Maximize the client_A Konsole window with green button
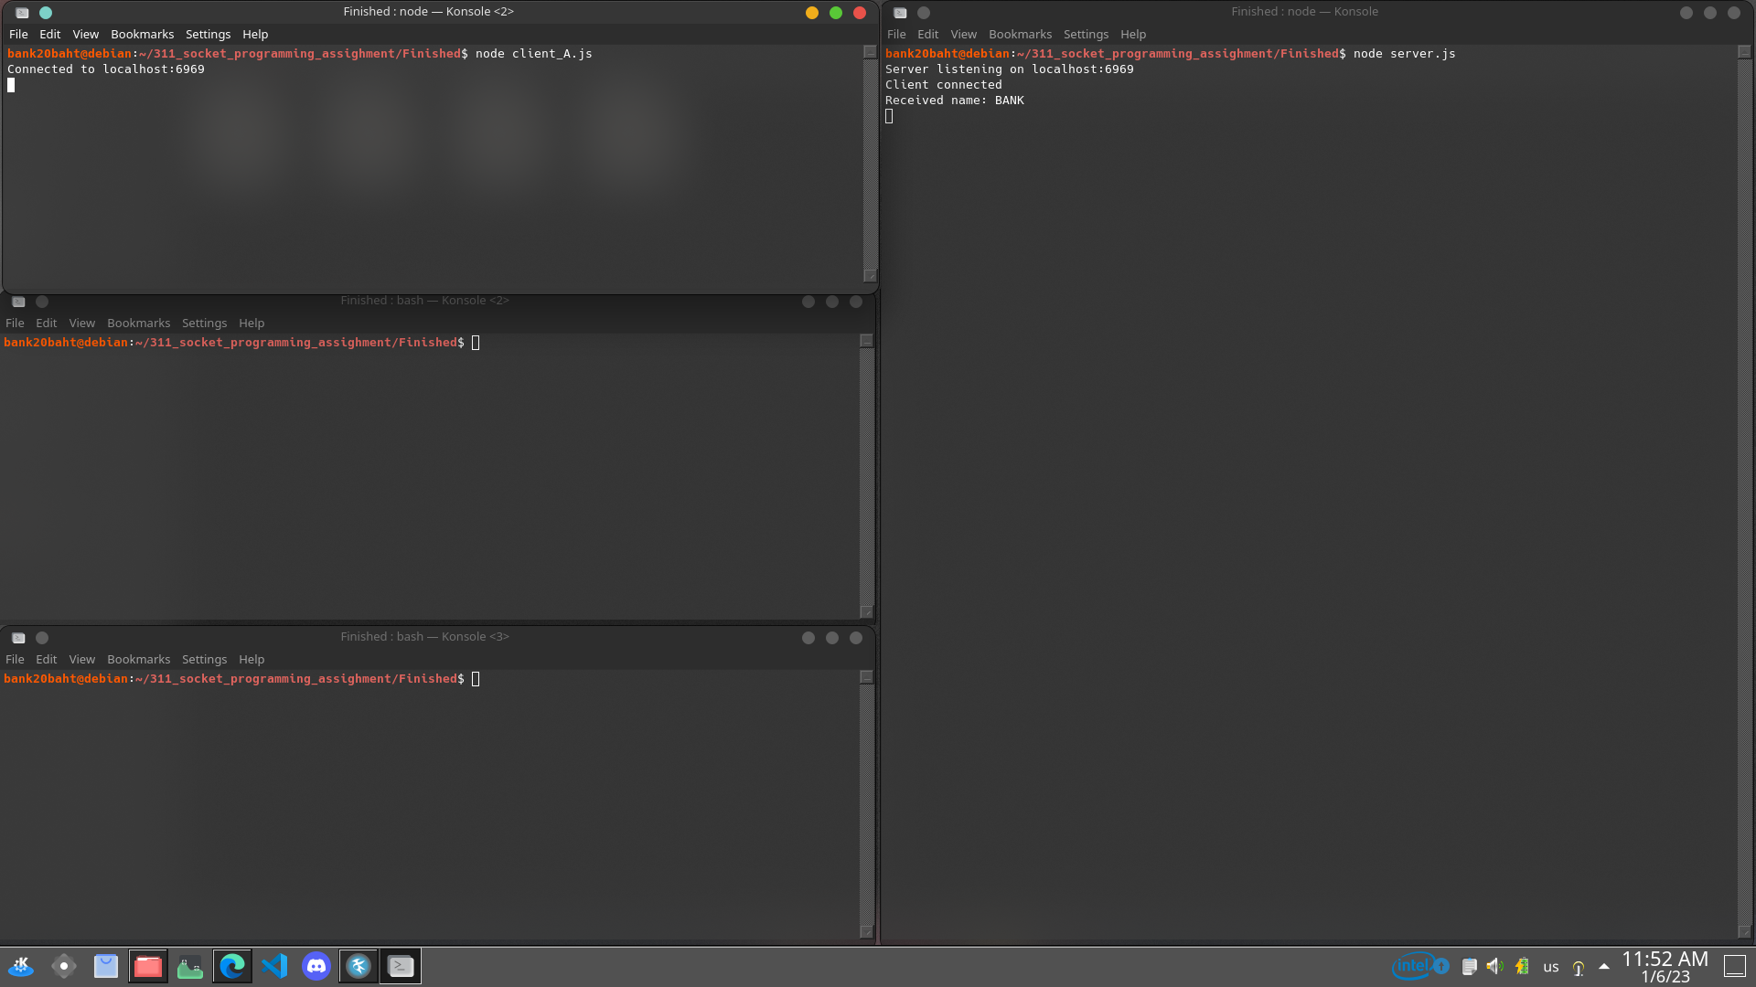Image resolution: width=1756 pixels, height=987 pixels. [x=835, y=13]
